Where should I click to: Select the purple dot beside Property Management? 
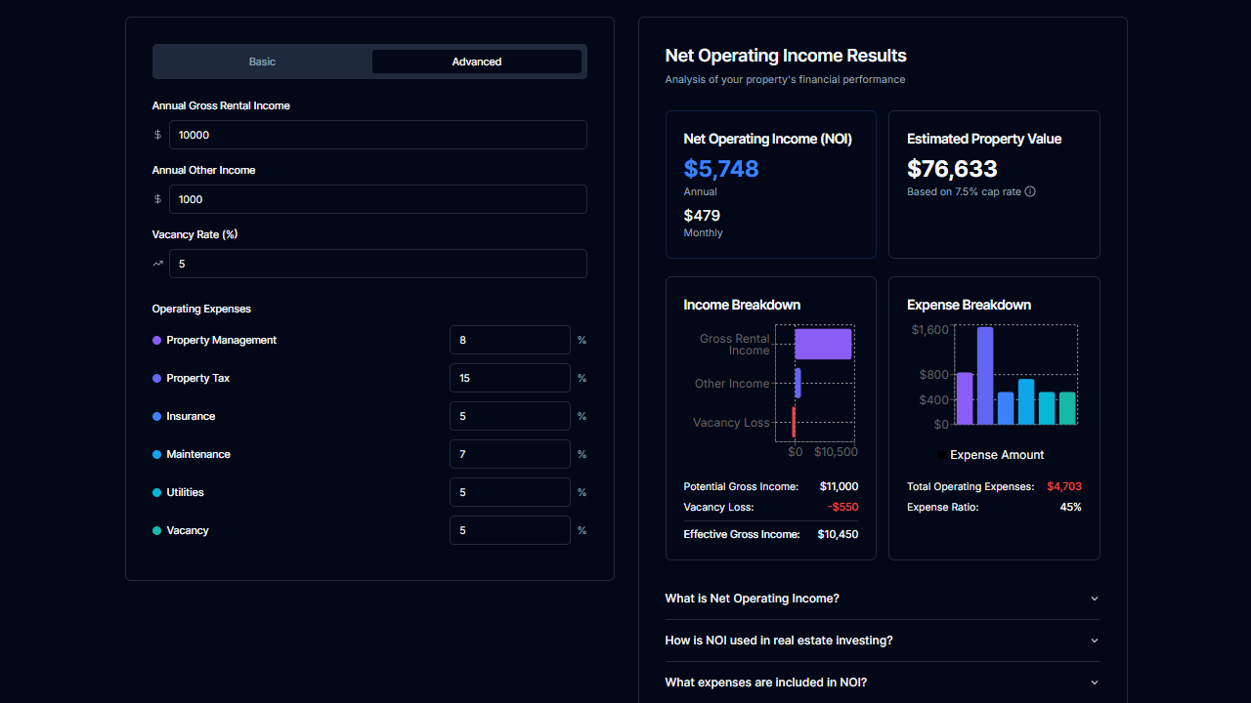(158, 340)
